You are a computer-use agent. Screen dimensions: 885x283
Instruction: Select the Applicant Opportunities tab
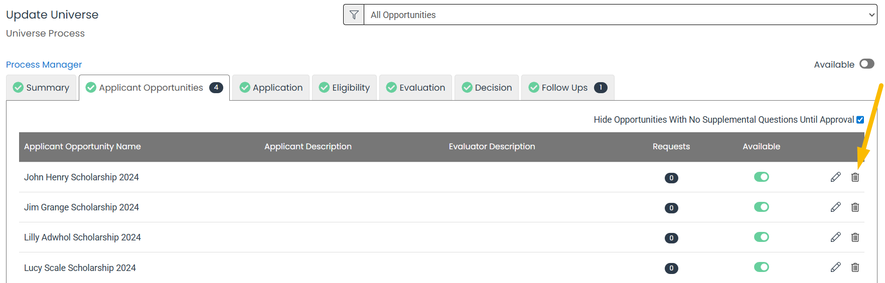click(x=154, y=88)
